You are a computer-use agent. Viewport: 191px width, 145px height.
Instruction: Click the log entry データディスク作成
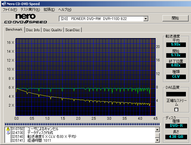click(40, 133)
